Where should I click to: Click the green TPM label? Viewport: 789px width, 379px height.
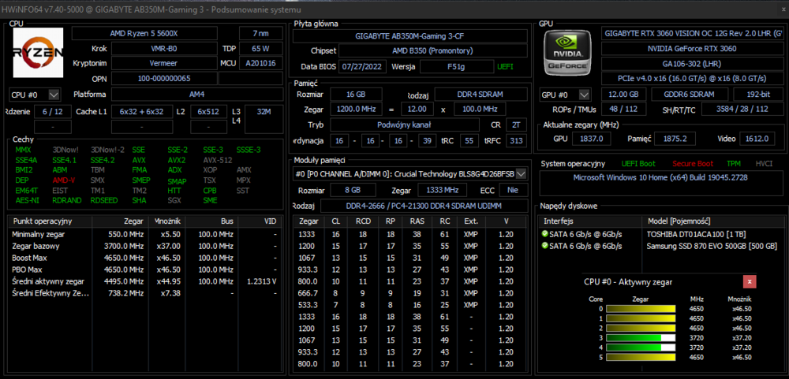click(x=733, y=164)
